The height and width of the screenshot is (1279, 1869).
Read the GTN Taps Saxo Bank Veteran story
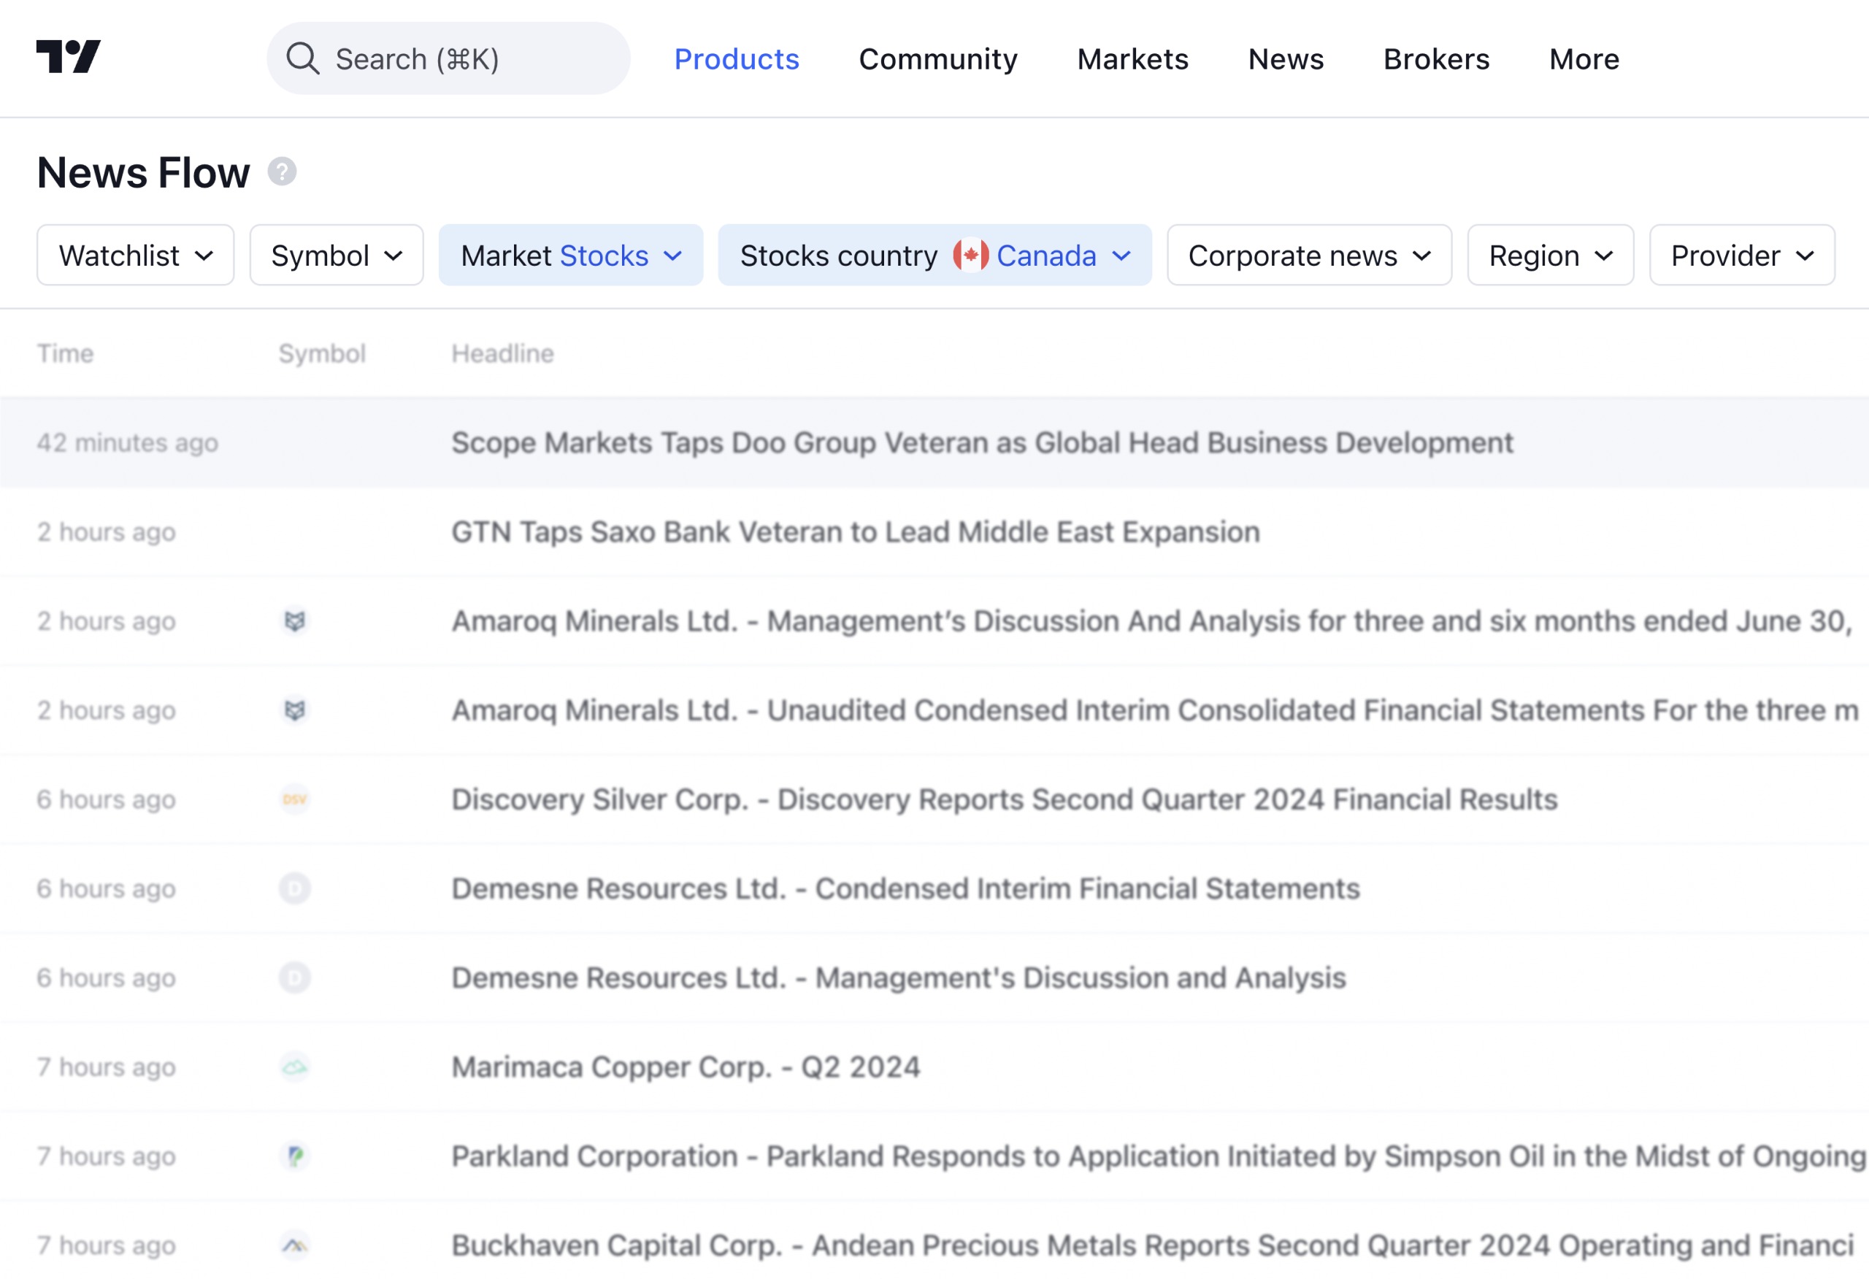click(855, 532)
